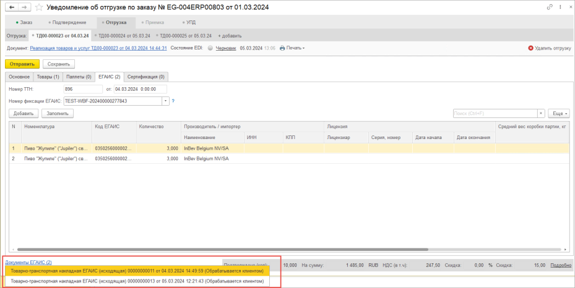Viewport: 575px width, 288px height.
Task: Go forward with the right arrow button
Action: click(x=24, y=7)
